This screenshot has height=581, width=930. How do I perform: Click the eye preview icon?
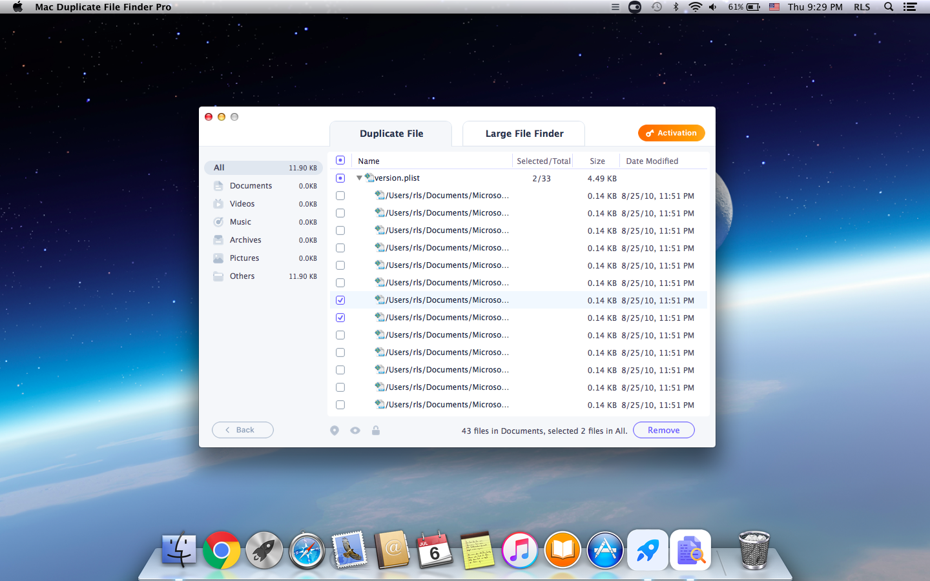[x=355, y=431]
